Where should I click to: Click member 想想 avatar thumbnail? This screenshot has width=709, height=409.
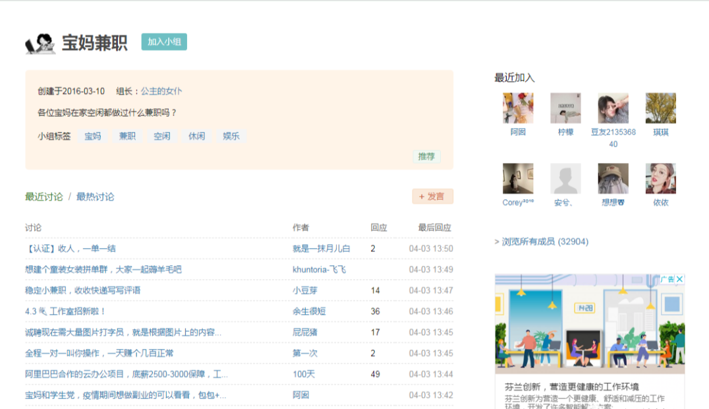(x=613, y=179)
